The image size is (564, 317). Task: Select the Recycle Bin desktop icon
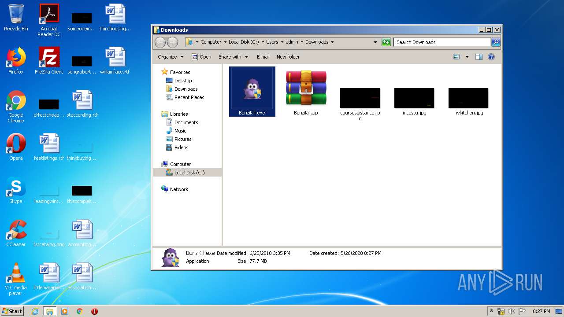16,18
